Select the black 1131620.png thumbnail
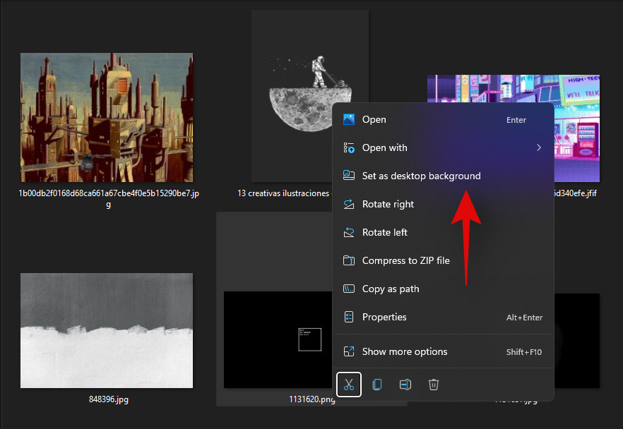 click(x=277, y=339)
